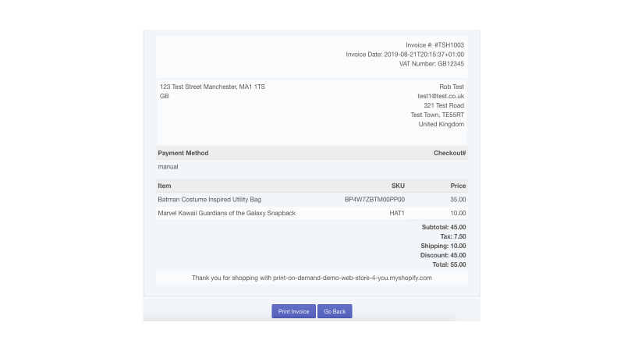The height and width of the screenshot is (351, 624).
Task: Click the Subtotal 45.00 line
Action: [444, 227]
